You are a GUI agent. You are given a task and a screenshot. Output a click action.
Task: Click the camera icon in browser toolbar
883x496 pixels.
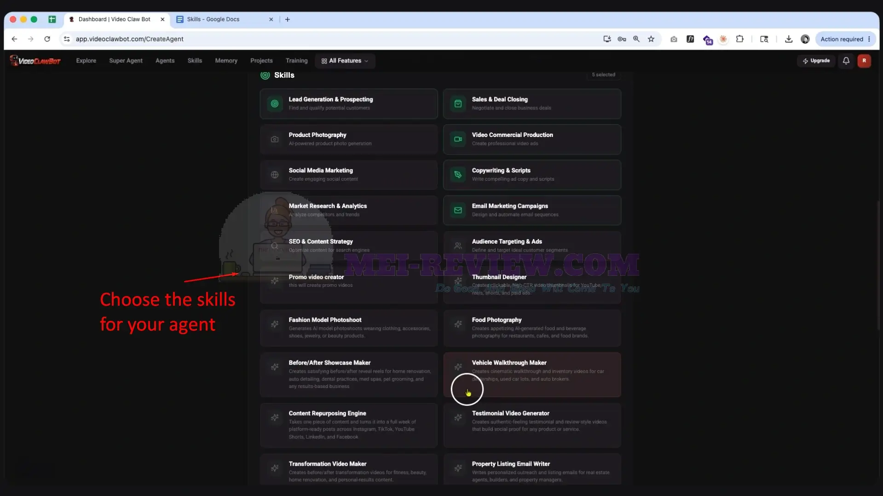[x=673, y=39]
